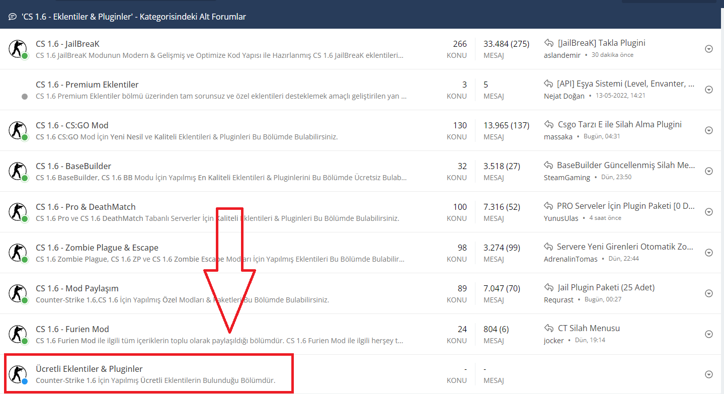The width and height of the screenshot is (724, 394).
Task: Click the reply arrow icon beside Takla Plugini
Action: tap(549, 43)
